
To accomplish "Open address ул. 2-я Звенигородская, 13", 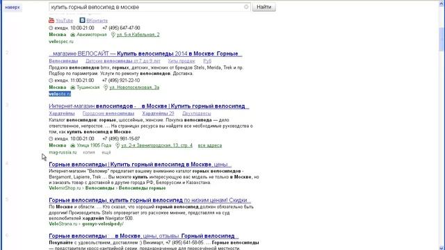I will click(156, 145).
